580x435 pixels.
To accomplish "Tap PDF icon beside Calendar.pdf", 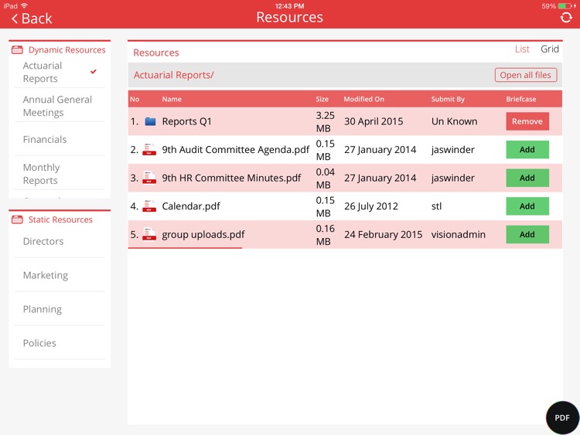I will [149, 206].
